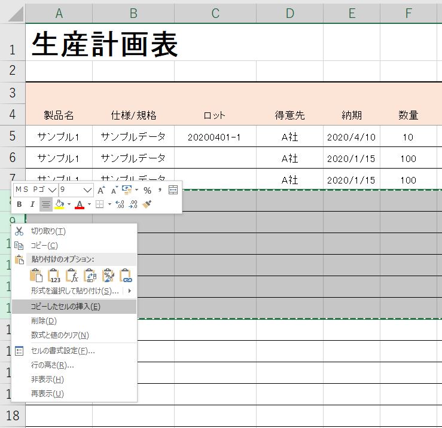
Task: Choose paste formatting option
Action: coord(108,276)
